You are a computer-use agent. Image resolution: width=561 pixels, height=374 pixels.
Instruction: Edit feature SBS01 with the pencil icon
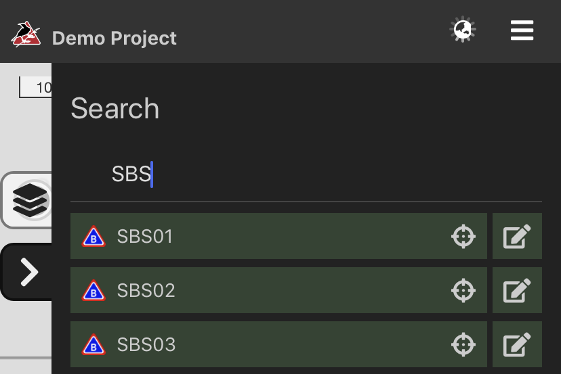pos(517,236)
